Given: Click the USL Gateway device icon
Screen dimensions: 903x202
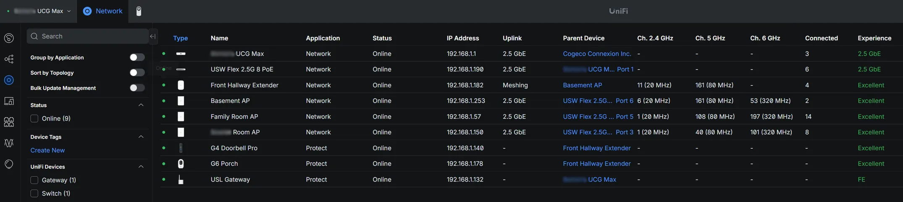Looking at the screenshot, I should (x=181, y=179).
